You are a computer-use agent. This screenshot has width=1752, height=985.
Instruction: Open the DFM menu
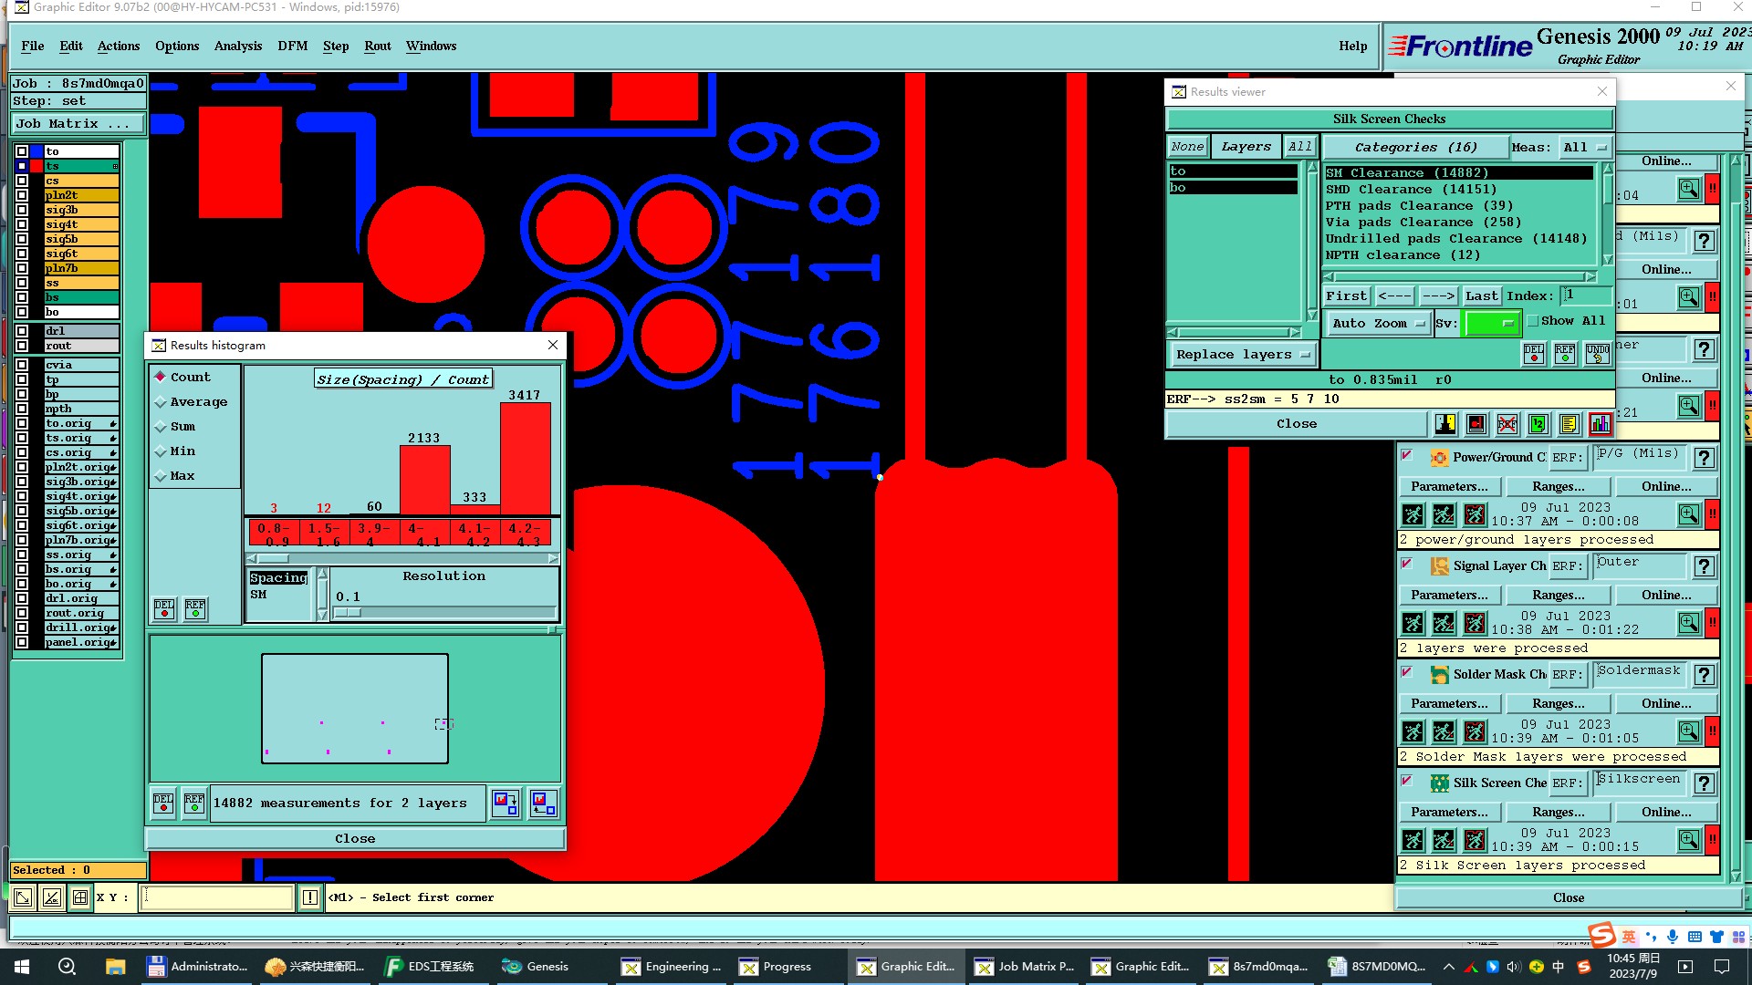click(292, 47)
